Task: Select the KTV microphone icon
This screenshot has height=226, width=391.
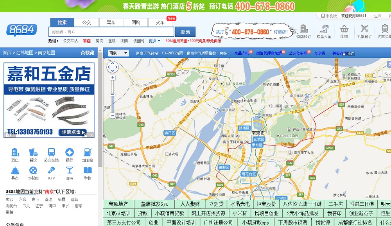Action: point(51,173)
